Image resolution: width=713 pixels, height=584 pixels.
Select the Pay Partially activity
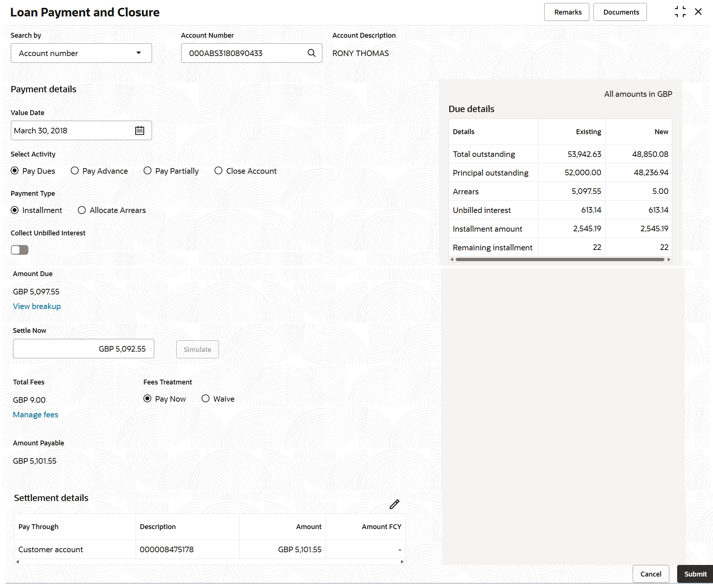point(148,171)
